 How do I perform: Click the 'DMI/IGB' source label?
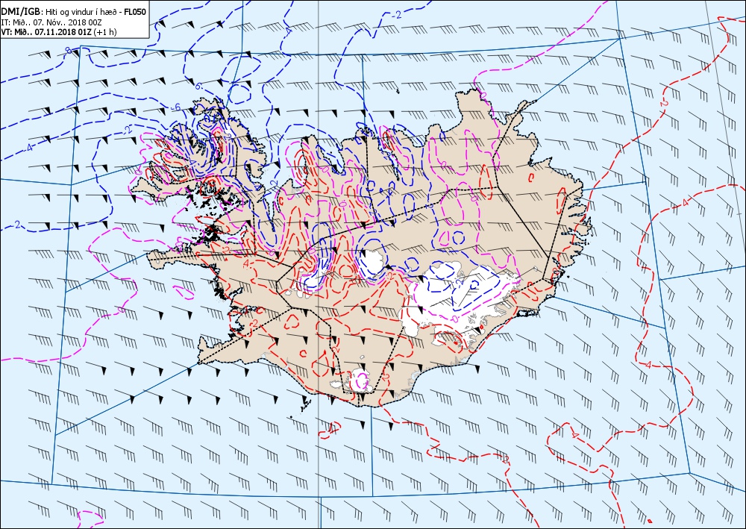click(x=21, y=12)
